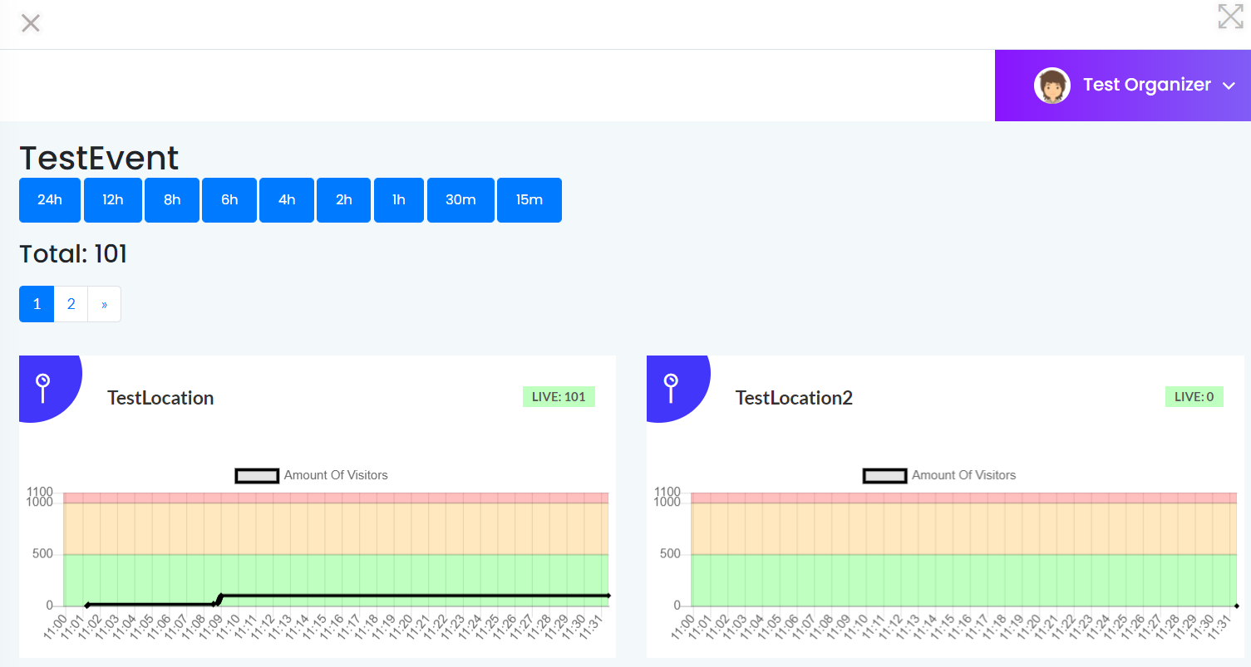Viewport: 1251px width, 667px height.
Task: Show the last 2h of data
Action: coord(343,200)
